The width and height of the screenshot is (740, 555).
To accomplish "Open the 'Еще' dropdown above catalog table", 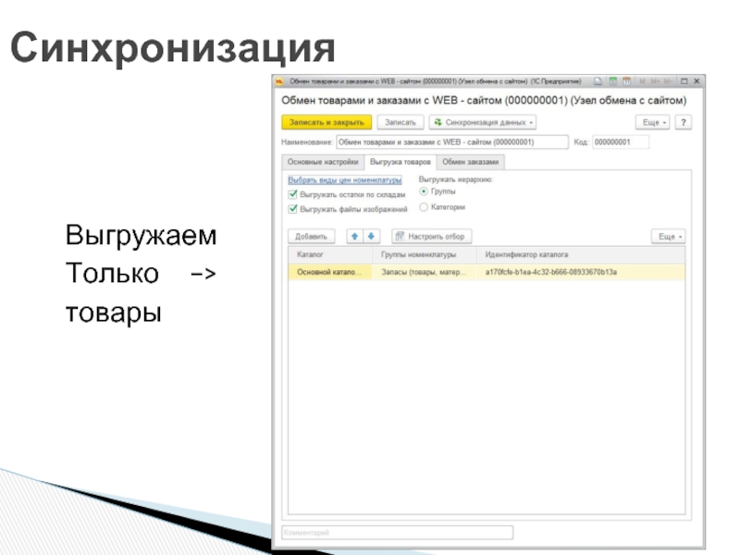I will (668, 236).
